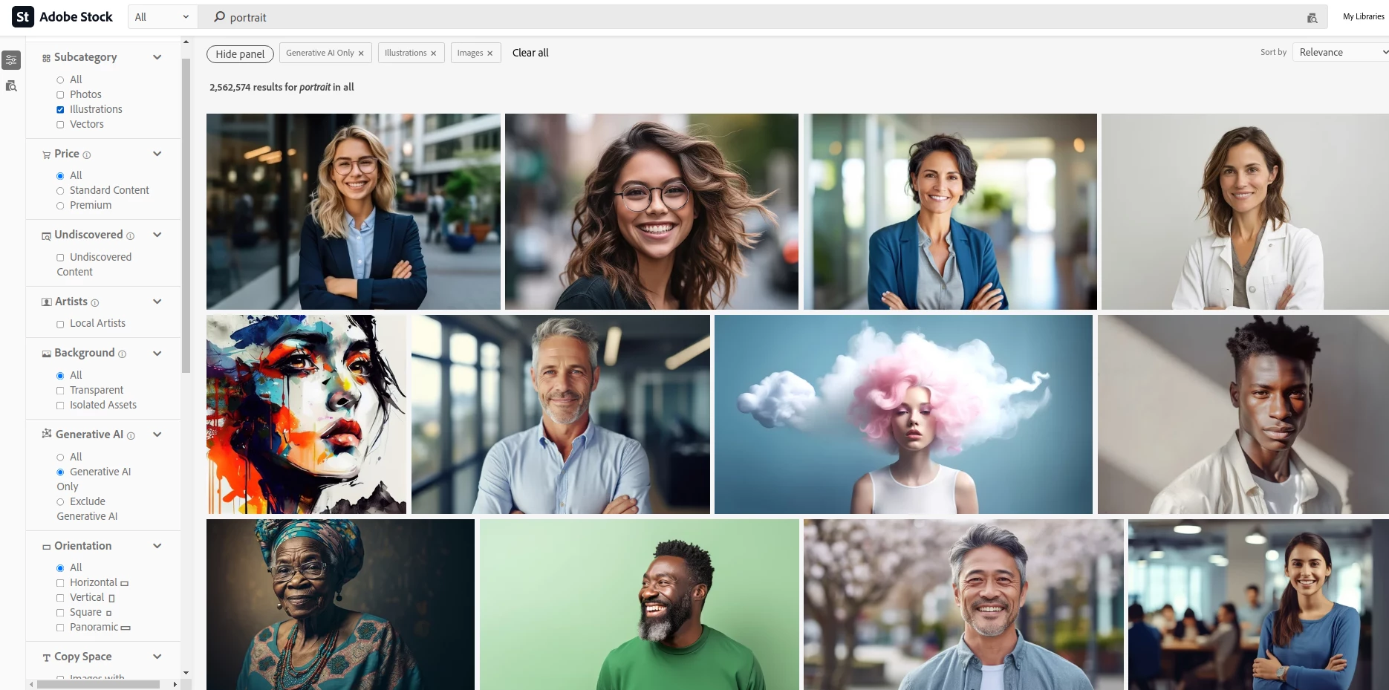Viewport: 1389px width, 690px height.
Task: Remove the Generative AI Only filter chip
Action: click(x=361, y=53)
